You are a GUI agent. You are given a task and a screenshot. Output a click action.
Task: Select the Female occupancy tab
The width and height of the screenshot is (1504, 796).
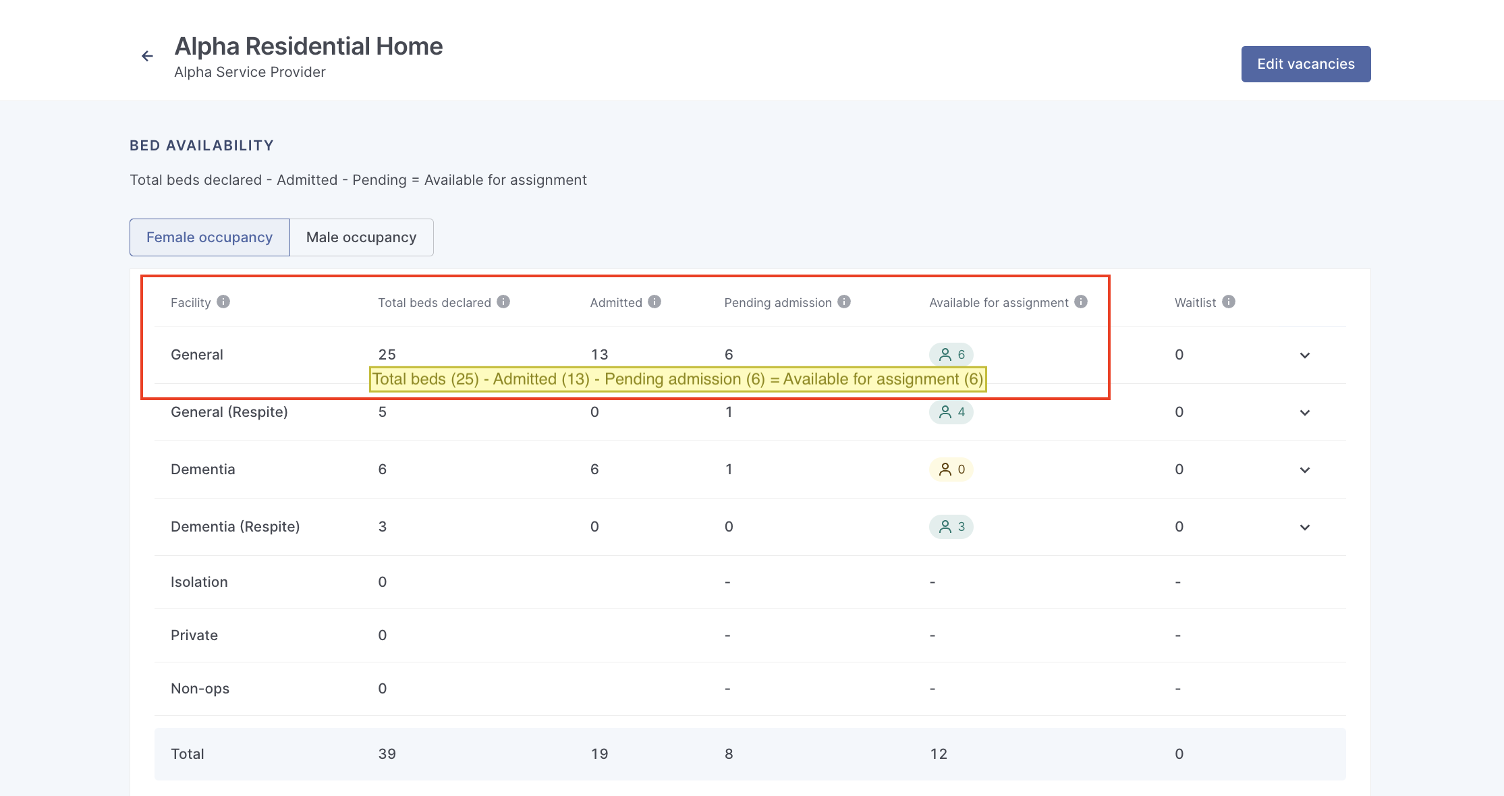[209, 237]
